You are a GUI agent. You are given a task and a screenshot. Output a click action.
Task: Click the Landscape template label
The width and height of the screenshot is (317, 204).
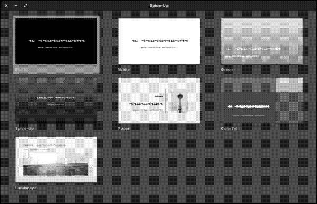(x=26, y=188)
